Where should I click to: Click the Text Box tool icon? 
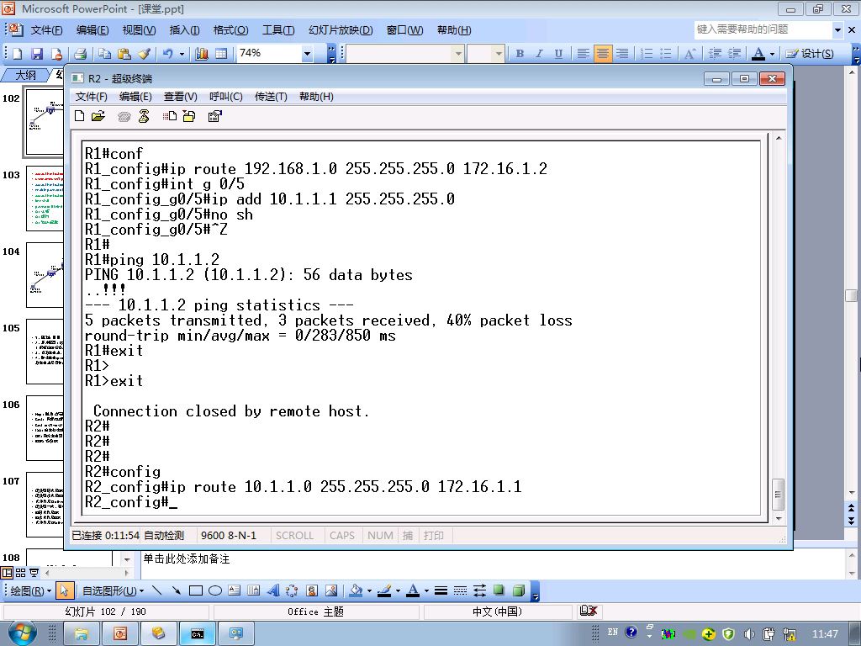click(235, 590)
